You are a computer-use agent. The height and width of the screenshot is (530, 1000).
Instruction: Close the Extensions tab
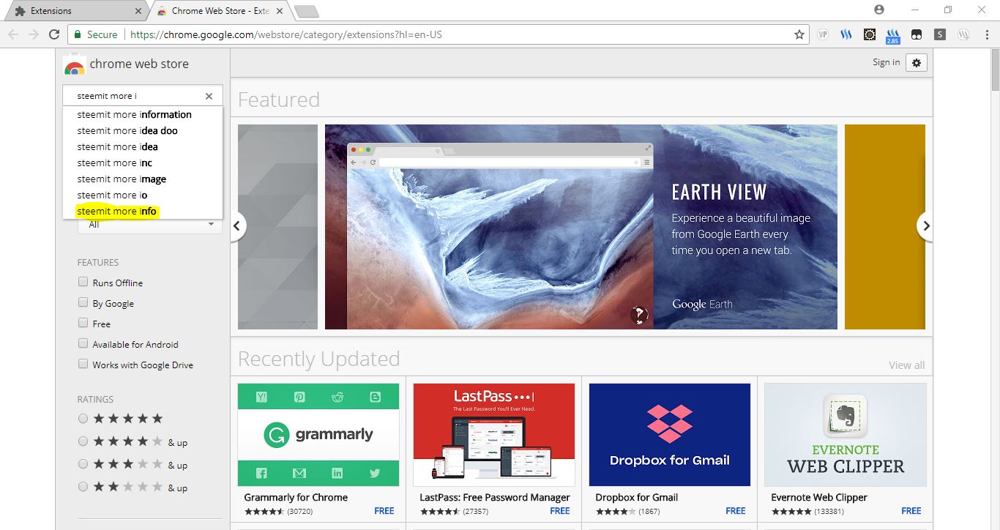point(139,11)
